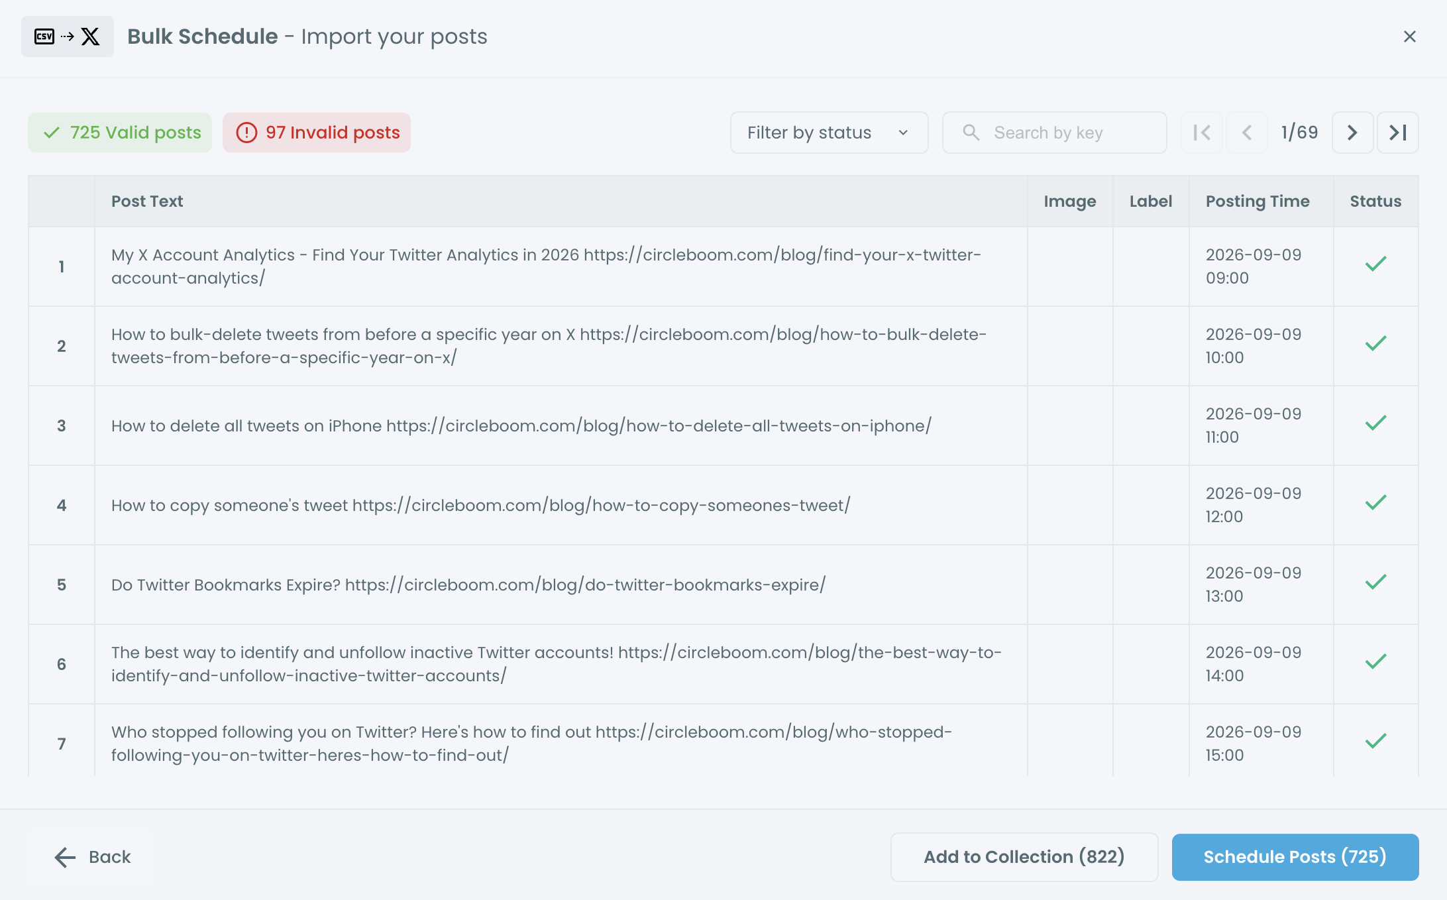1447x900 pixels.
Task: Click the magnifier icon in search box
Action: click(971, 133)
